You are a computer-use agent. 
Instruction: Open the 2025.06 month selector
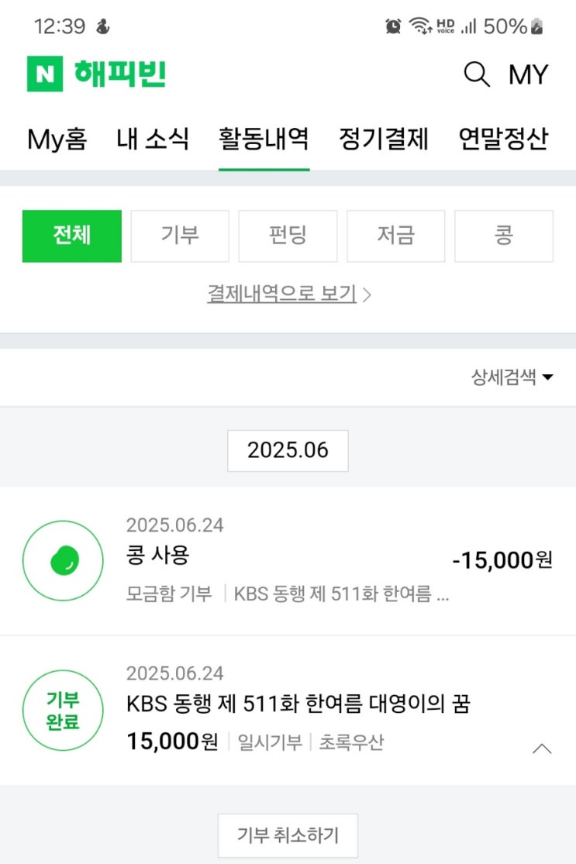tap(288, 451)
